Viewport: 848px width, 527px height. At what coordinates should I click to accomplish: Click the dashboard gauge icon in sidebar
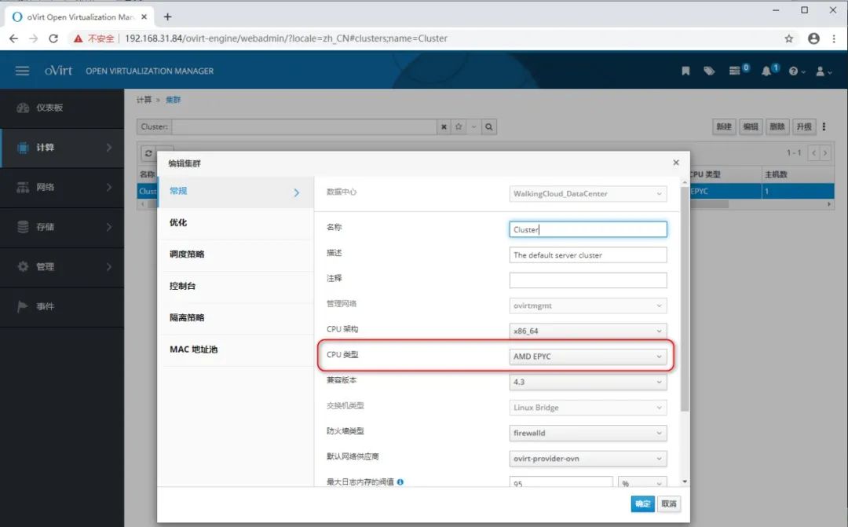point(23,108)
